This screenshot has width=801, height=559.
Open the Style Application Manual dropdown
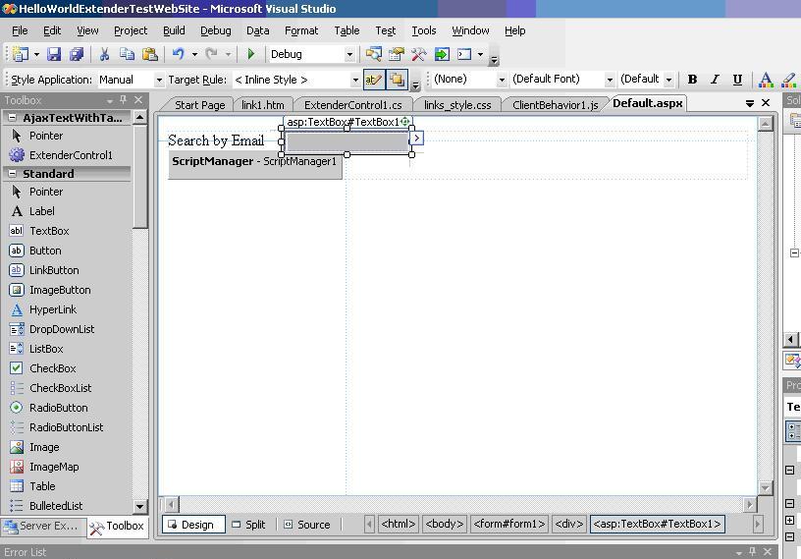pos(159,81)
